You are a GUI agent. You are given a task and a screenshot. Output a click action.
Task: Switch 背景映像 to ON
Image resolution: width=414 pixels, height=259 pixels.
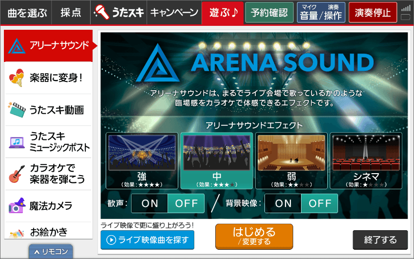coord(283,203)
